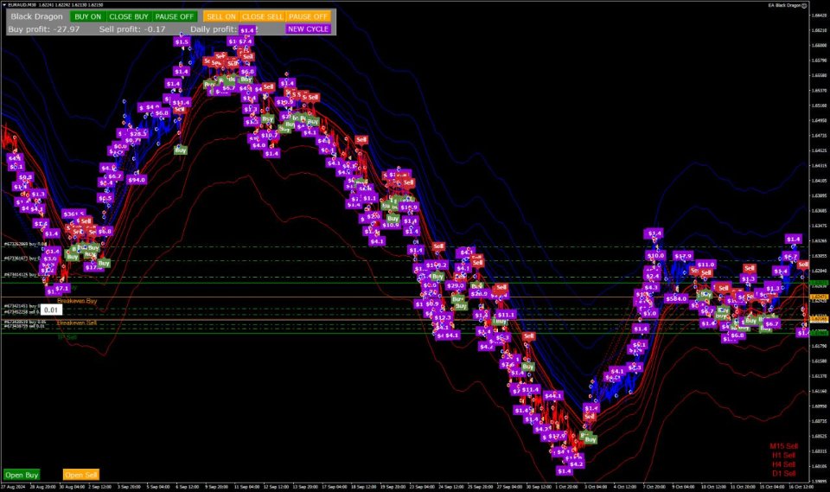Select the $10.9 profit marker
The height and width of the screenshot is (492, 830).
click(390, 225)
